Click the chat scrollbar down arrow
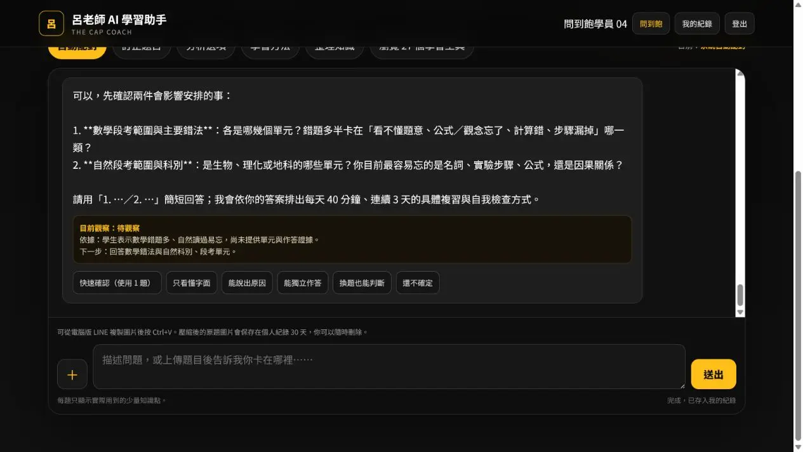Image resolution: width=803 pixels, height=452 pixels. [740, 312]
